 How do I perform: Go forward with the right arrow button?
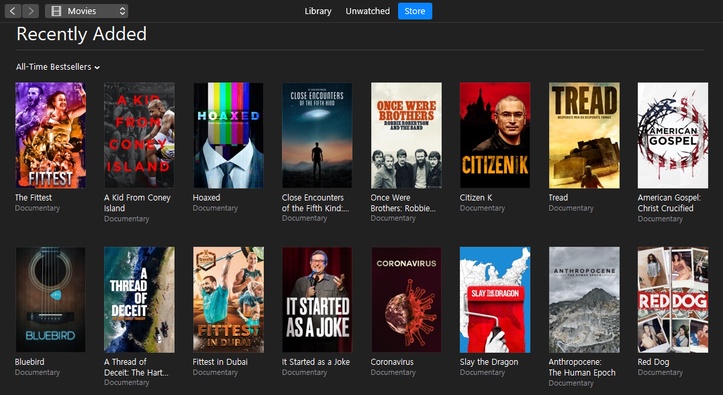pyautogui.click(x=30, y=11)
